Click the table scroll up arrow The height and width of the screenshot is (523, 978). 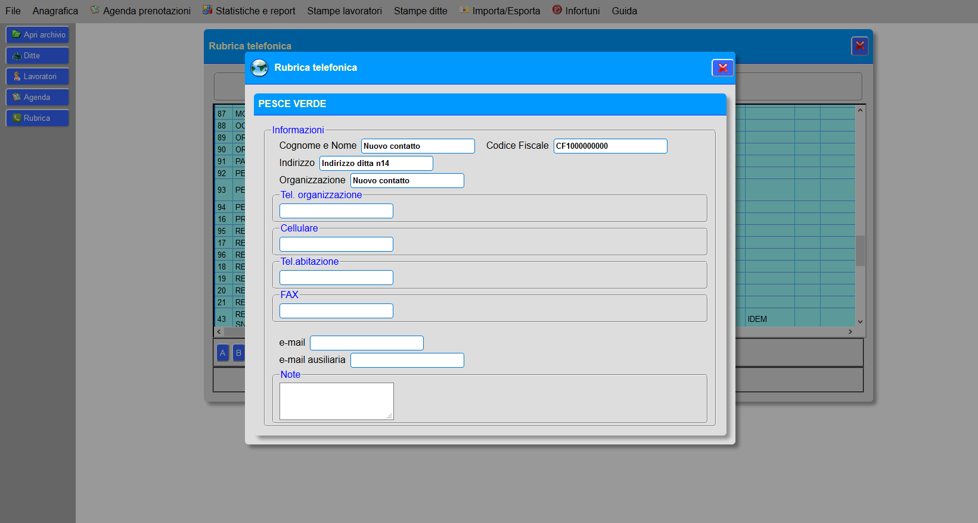coord(860,110)
